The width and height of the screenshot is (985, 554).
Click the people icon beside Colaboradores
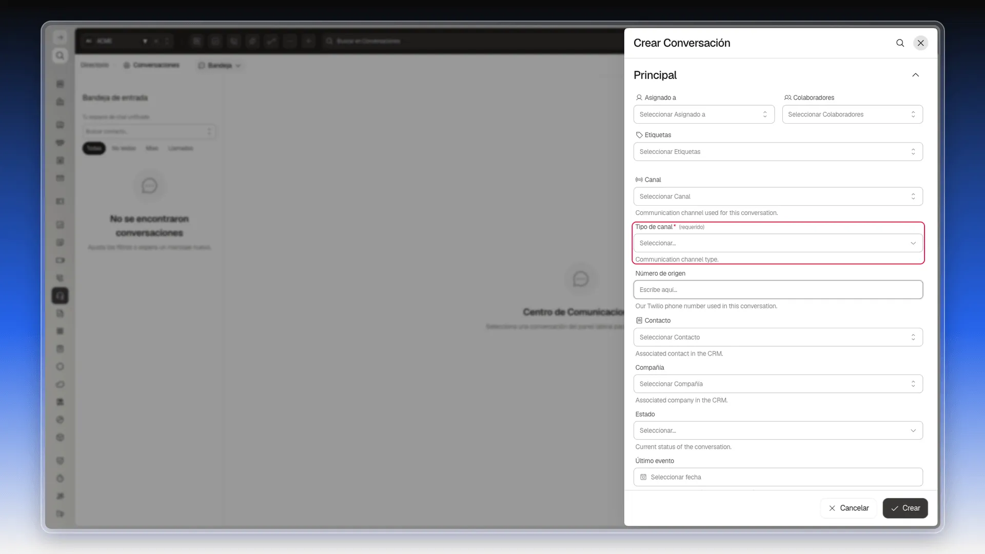point(787,97)
